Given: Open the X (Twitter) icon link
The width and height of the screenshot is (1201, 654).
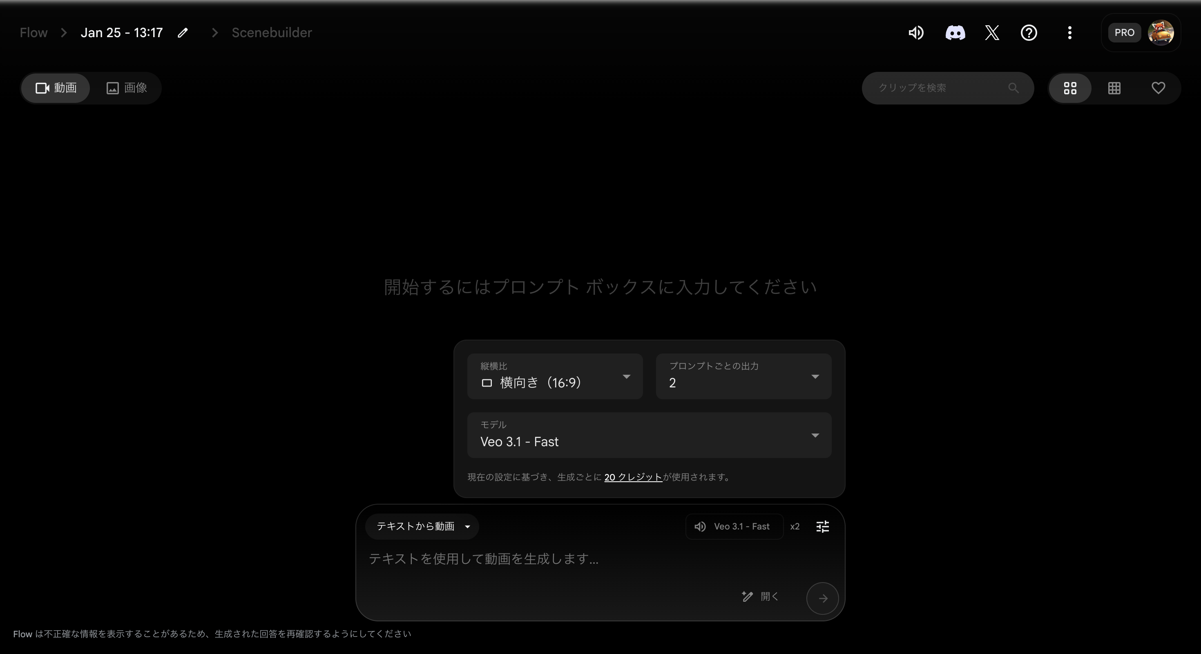Looking at the screenshot, I should (992, 33).
